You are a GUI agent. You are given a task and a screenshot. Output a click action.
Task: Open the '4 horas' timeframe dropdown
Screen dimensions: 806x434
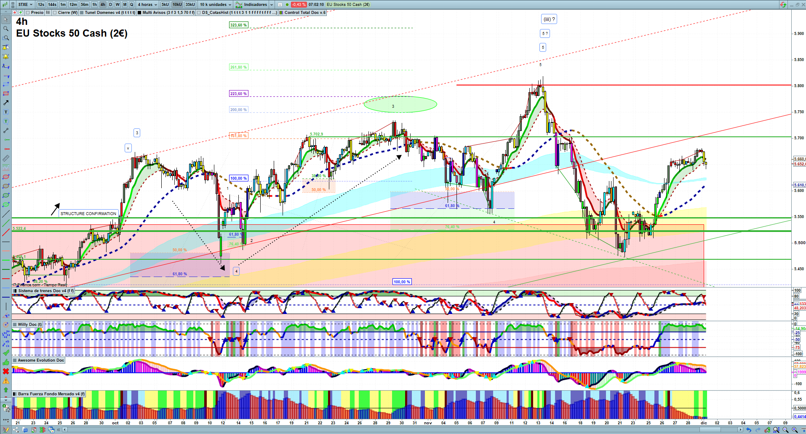point(147,5)
